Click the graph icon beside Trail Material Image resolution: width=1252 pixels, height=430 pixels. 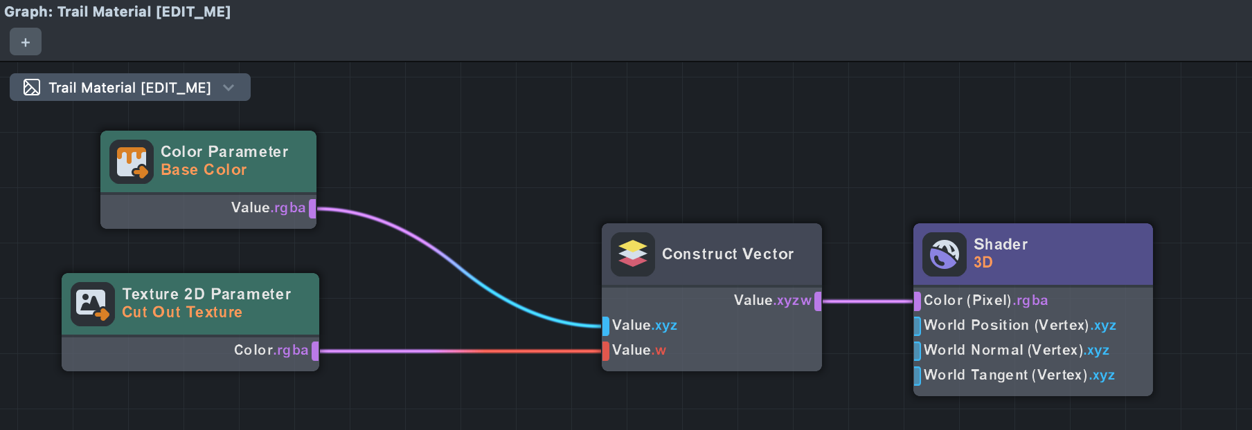pos(32,87)
